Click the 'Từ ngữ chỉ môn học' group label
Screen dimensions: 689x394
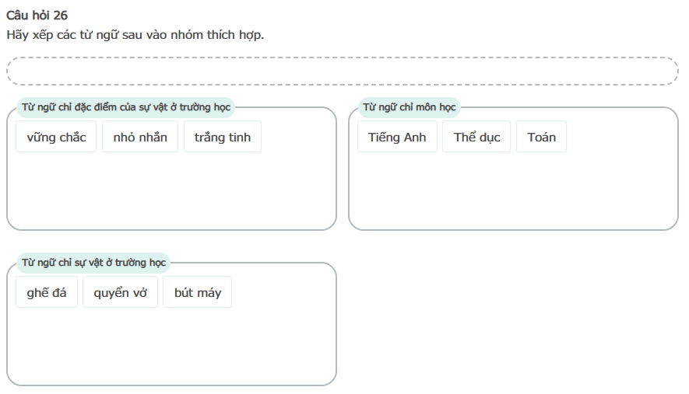[410, 107]
